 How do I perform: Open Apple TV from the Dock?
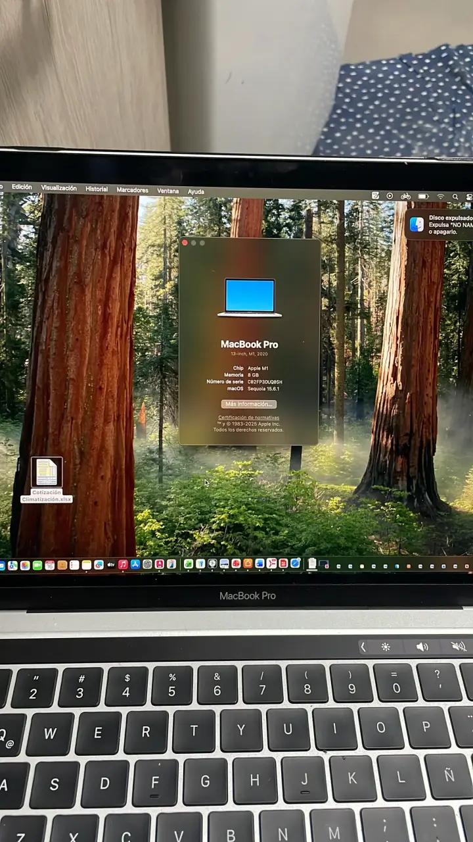[x=110, y=564]
